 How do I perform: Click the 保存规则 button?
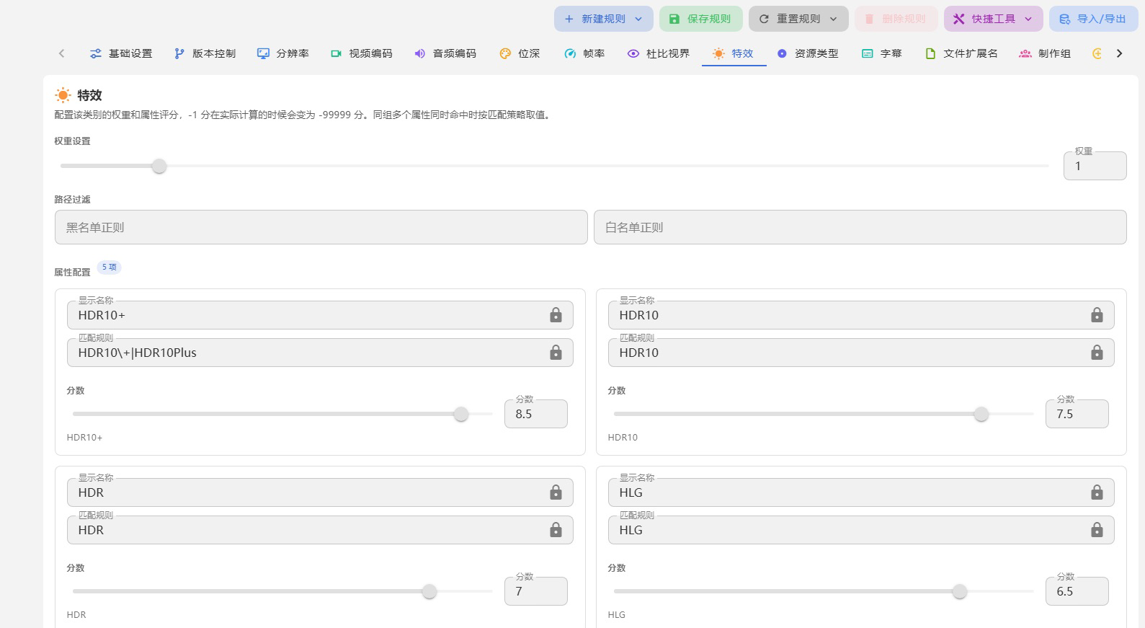click(700, 19)
